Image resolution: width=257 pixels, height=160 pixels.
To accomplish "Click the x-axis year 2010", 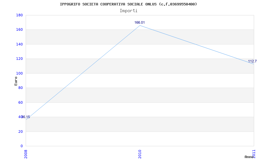I will click(x=140, y=154).
